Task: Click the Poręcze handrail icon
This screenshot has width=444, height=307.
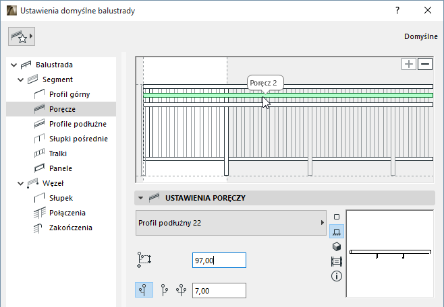Action: tap(39, 109)
